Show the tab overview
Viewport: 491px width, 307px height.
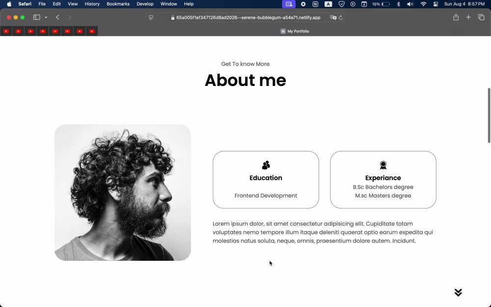coord(481,17)
